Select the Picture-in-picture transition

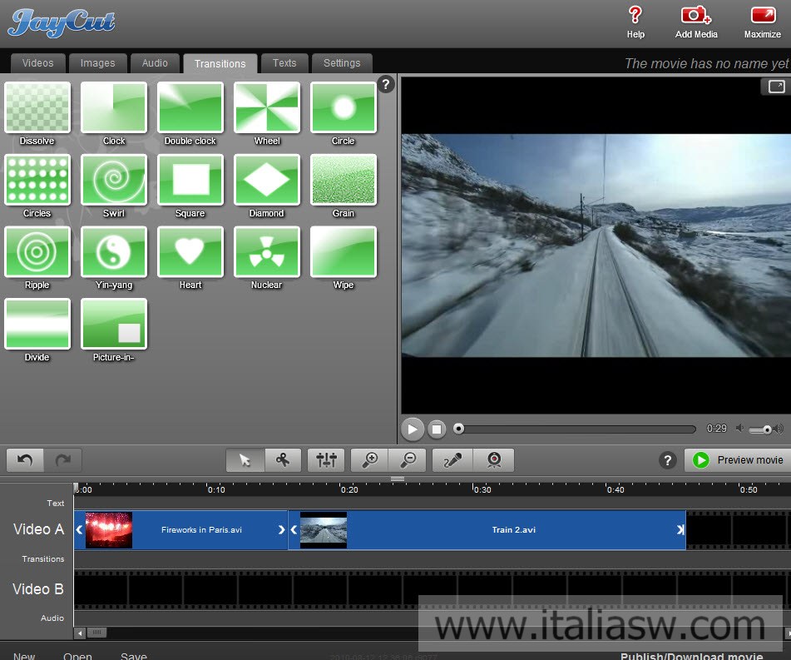[x=114, y=324]
